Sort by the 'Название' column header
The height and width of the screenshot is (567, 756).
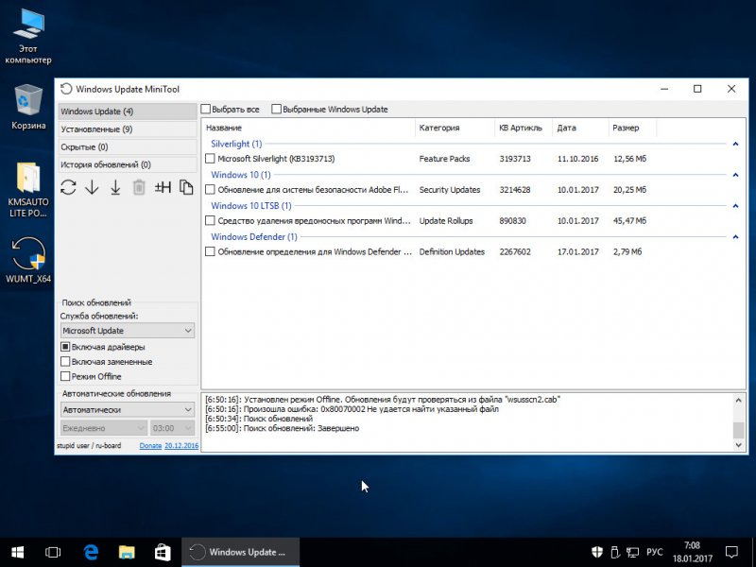pos(309,128)
